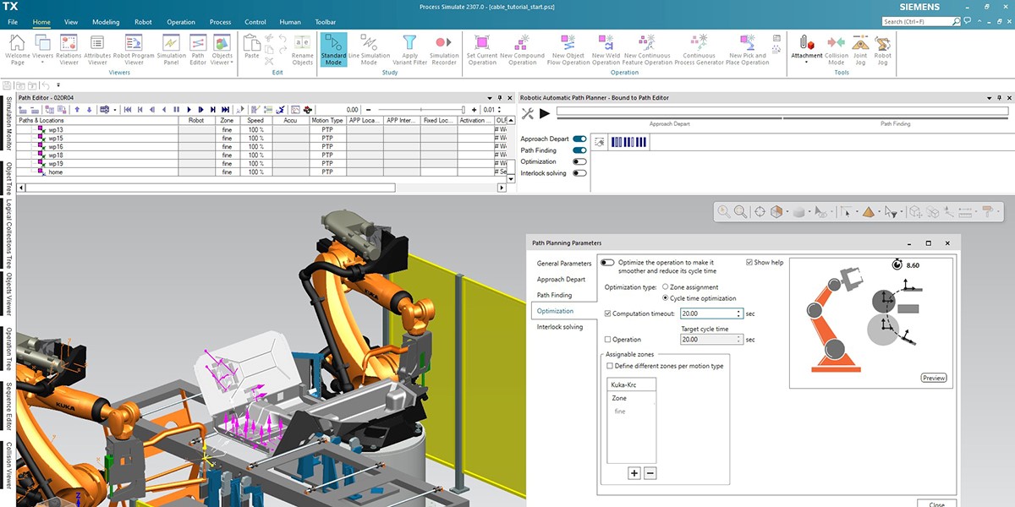The image size is (1015, 507).
Task: Switch to the Modeling ribbon tab
Action: pos(106,22)
